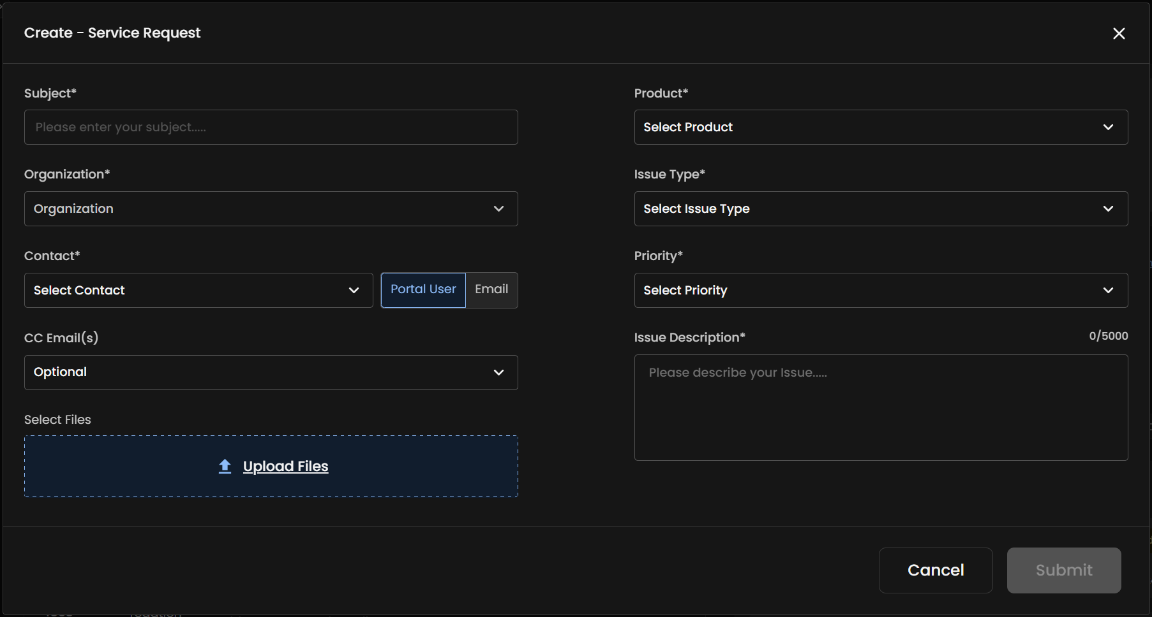Click the Priority dropdown chevron
This screenshot has width=1152, height=617.
[1109, 290]
